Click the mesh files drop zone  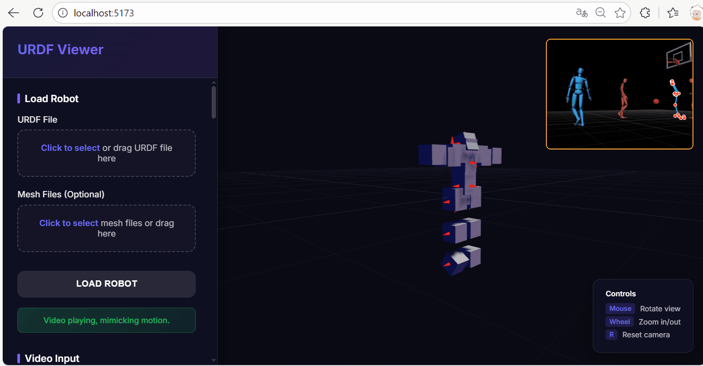click(x=107, y=228)
